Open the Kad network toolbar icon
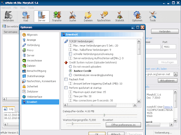Screen dimensions: 181x135 click(26, 16)
